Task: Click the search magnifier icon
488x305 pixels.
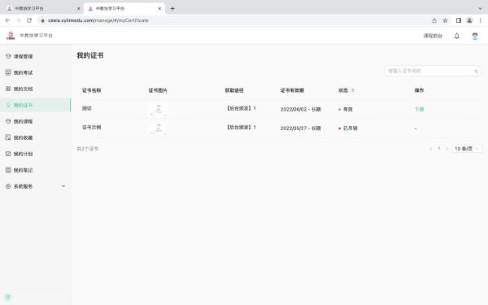Action: [476, 71]
